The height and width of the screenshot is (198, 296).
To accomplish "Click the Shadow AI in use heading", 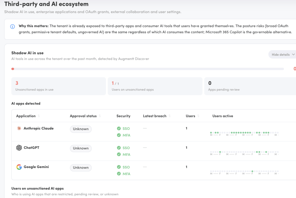I will [27, 53].
